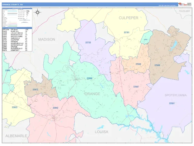Click ZIP label 22923 on the map

(15, 107)
